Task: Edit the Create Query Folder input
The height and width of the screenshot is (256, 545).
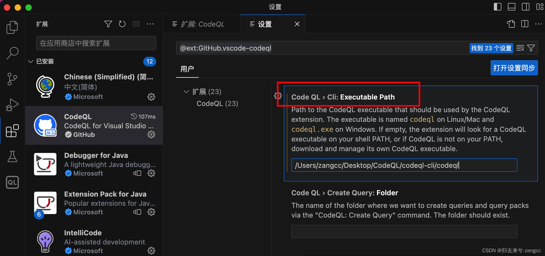Action: 404,232
